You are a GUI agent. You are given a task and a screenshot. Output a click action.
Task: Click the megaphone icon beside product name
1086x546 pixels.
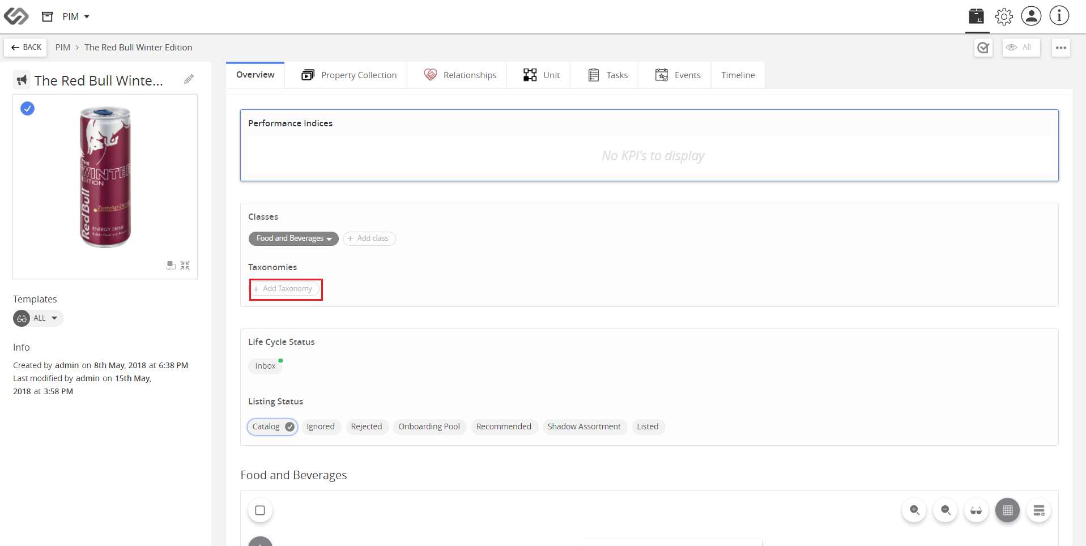[22, 80]
